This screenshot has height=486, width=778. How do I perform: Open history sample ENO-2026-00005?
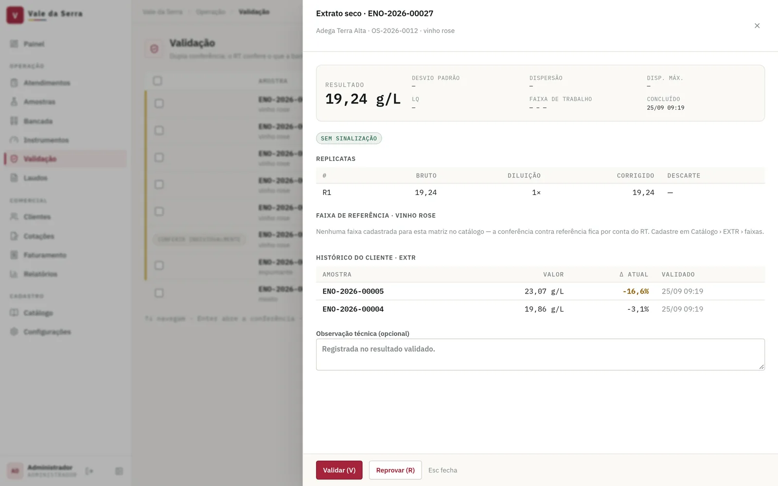tap(353, 291)
